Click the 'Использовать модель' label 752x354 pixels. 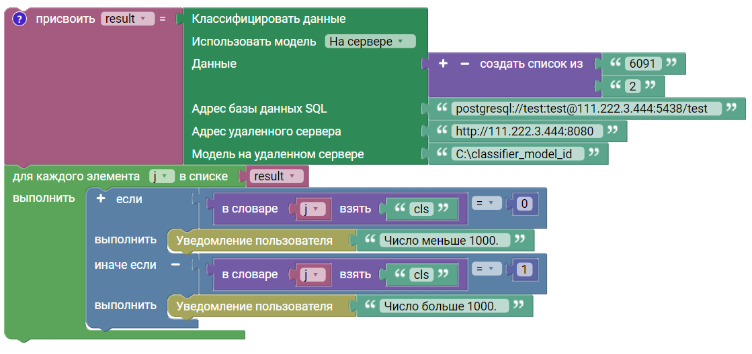pyautogui.click(x=254, y=42)
